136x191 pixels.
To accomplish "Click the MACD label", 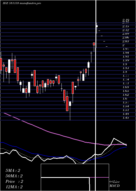I will (x=115, y=186).
